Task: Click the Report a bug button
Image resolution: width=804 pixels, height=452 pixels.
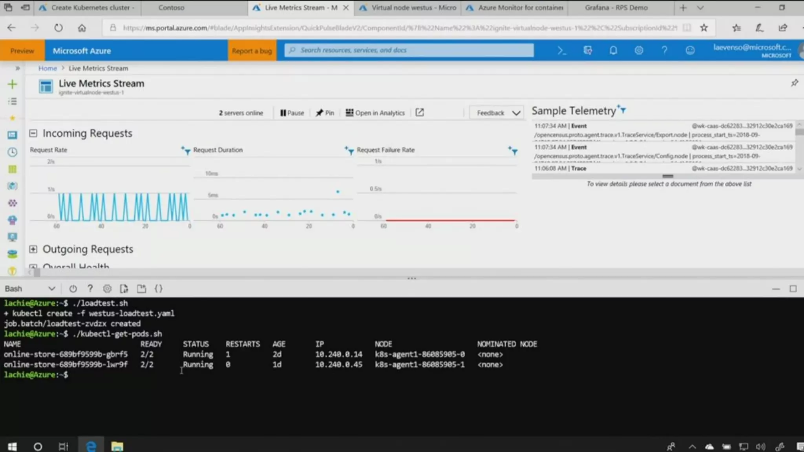Action: pyautogui.click(x=252, y=51)
